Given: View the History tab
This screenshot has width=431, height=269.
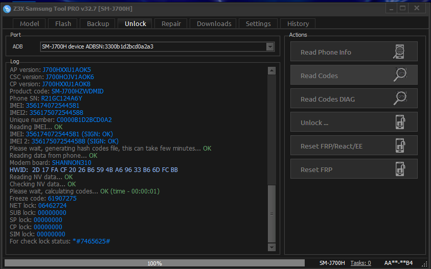Looking at the screenshot, I should point(298,23).
